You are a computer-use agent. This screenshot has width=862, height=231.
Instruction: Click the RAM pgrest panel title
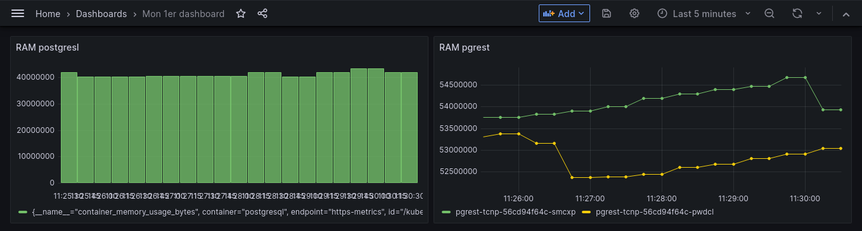click(x=464, y=47)
